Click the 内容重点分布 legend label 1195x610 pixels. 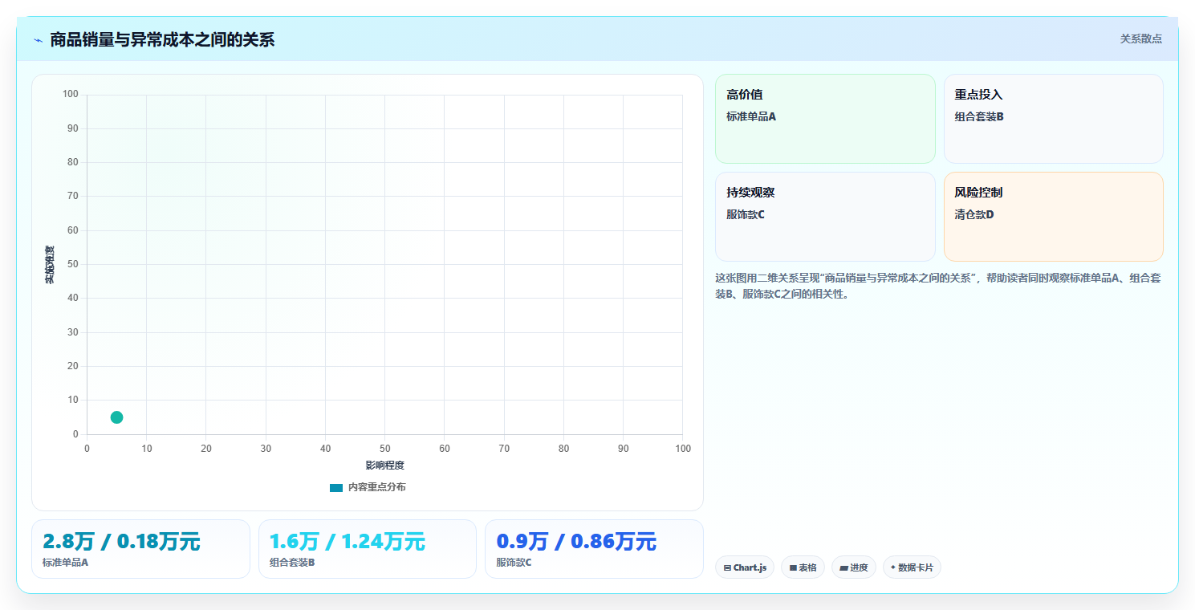(x=376, y=487)
